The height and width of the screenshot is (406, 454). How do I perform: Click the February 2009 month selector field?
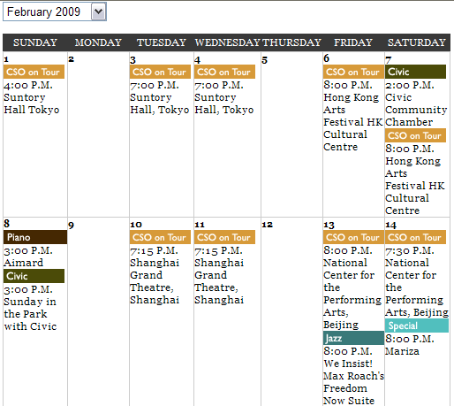pos(55,11)
